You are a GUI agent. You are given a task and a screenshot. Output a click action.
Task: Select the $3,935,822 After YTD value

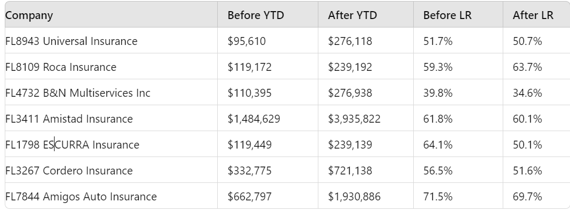point(354,119)
